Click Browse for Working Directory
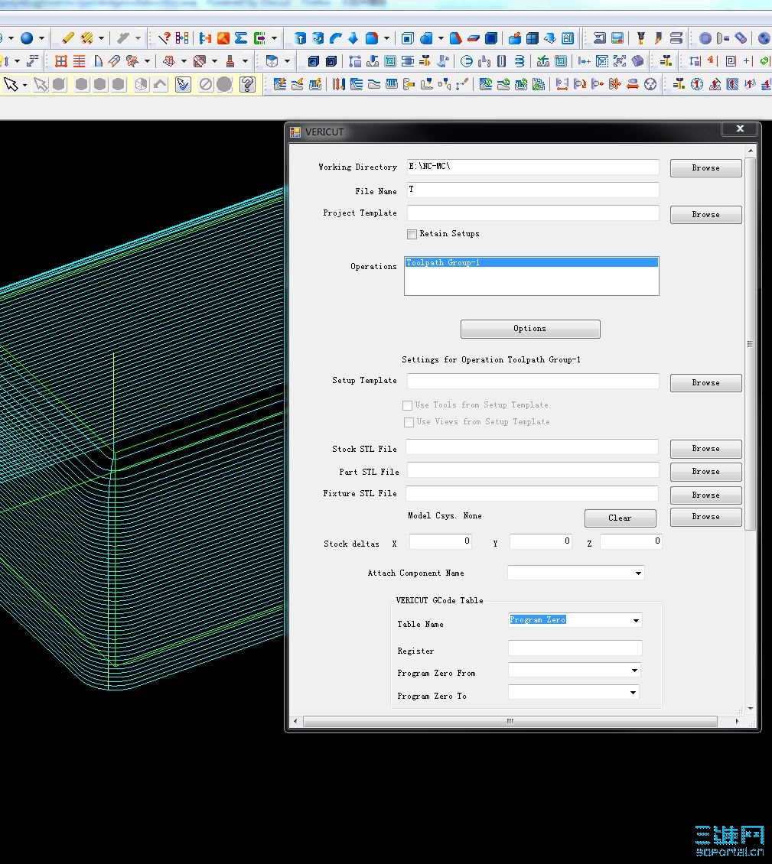This screenshot has width=772, height=864. click(706, 168)
